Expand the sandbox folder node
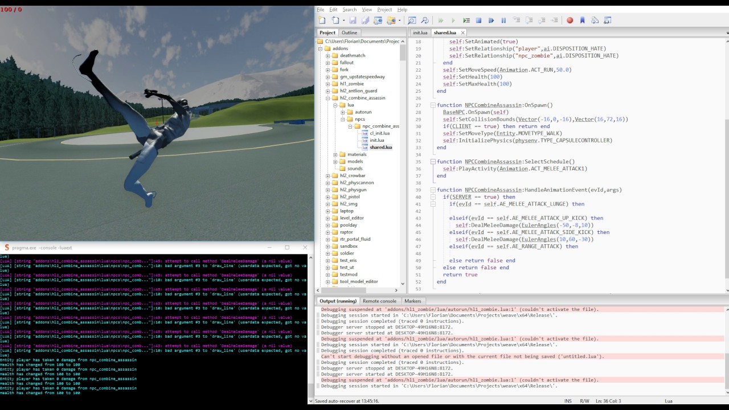This screenshot has width=729, height=410. pyautogui.click(x=327, y=246)
